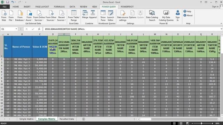Click the zoom out minus button
Viewport: 223px width, 125px height.
click(192, 124)
